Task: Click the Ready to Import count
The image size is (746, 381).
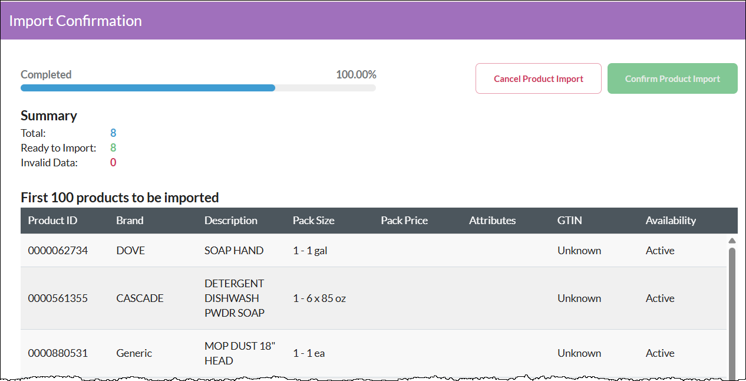Action: point(113,148)
